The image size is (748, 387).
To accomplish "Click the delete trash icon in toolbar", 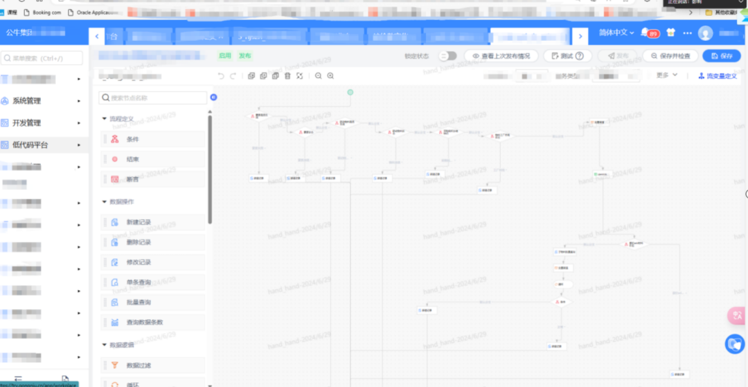I will coord(287,76).
